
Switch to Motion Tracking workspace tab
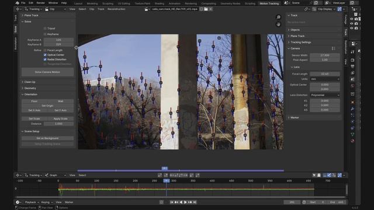click(269, 3)
